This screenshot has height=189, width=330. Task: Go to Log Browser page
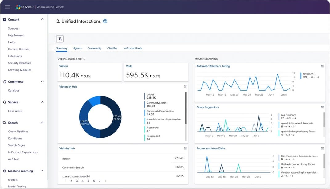[16, 35]
